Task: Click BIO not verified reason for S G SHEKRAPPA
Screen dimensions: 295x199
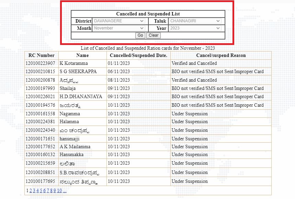Action: click(217, 72)
